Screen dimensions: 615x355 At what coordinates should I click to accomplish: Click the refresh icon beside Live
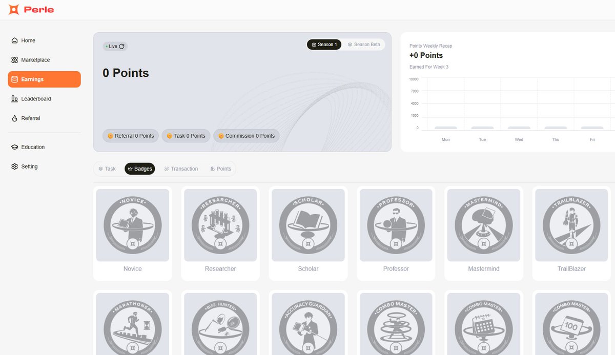click(121, 46)
